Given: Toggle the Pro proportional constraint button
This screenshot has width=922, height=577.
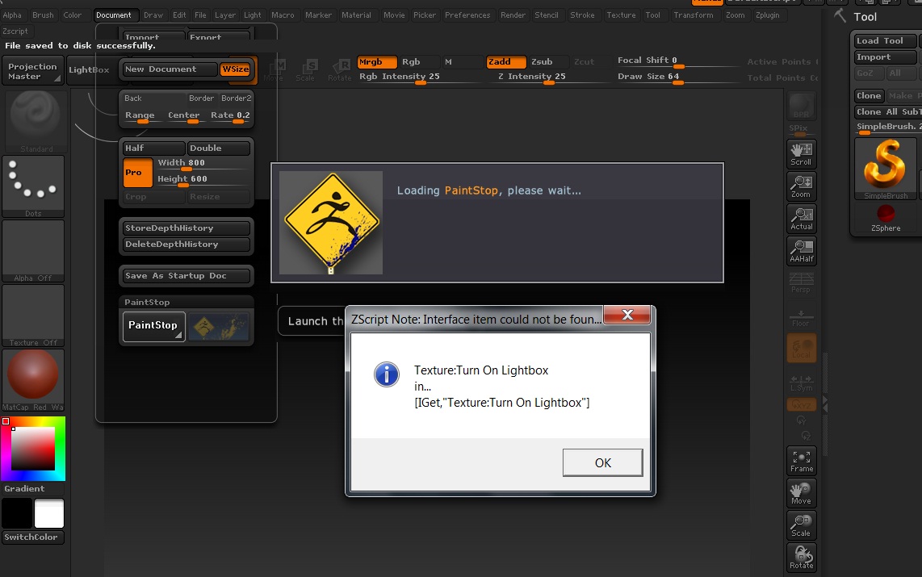Looking at the screenshot, I should point(137,173).
